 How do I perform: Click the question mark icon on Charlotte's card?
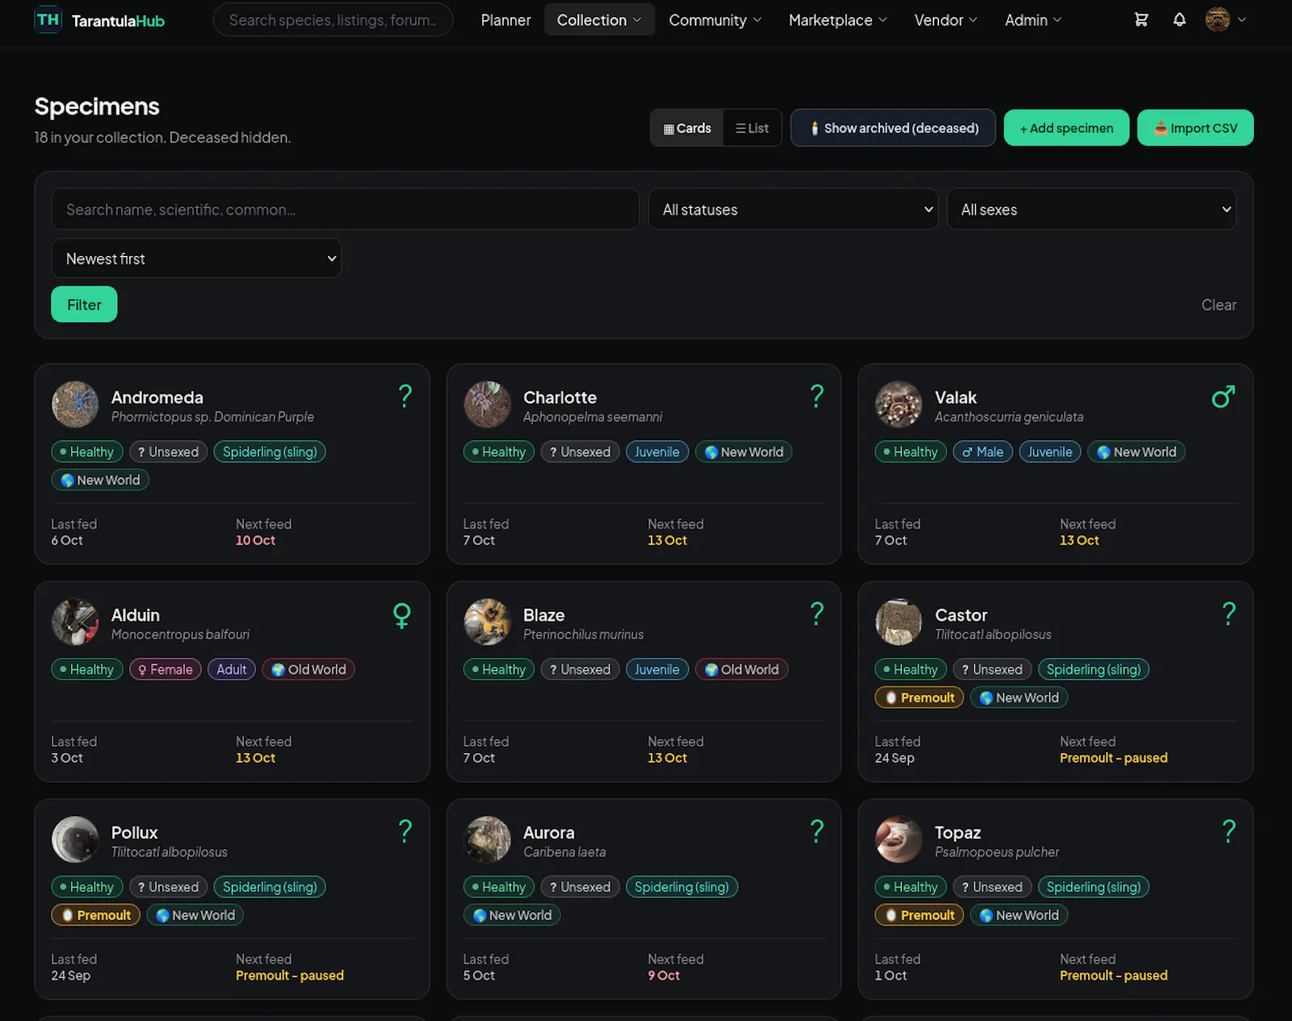817,395
